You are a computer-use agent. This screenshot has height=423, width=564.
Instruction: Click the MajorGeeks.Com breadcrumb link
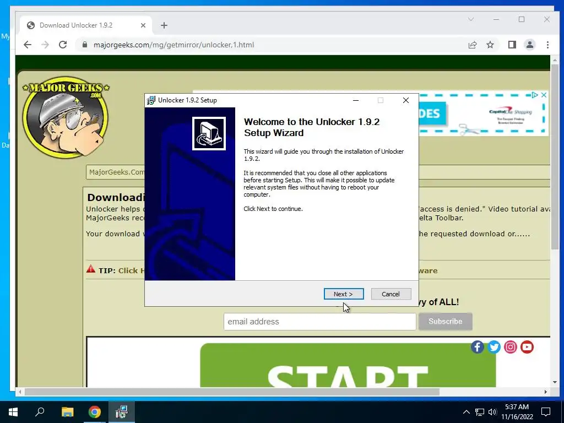117,172
